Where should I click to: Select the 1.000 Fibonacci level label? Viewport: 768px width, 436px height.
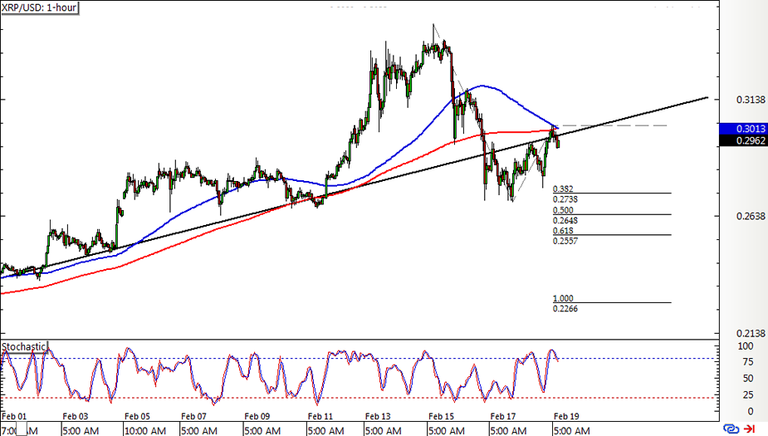click(x=563, y=298)
